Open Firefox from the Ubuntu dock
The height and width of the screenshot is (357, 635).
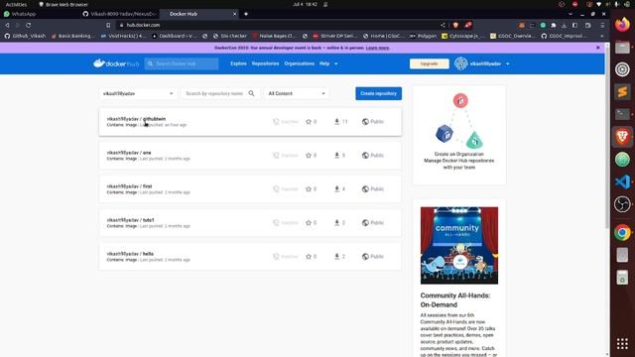tap(622, 25)
